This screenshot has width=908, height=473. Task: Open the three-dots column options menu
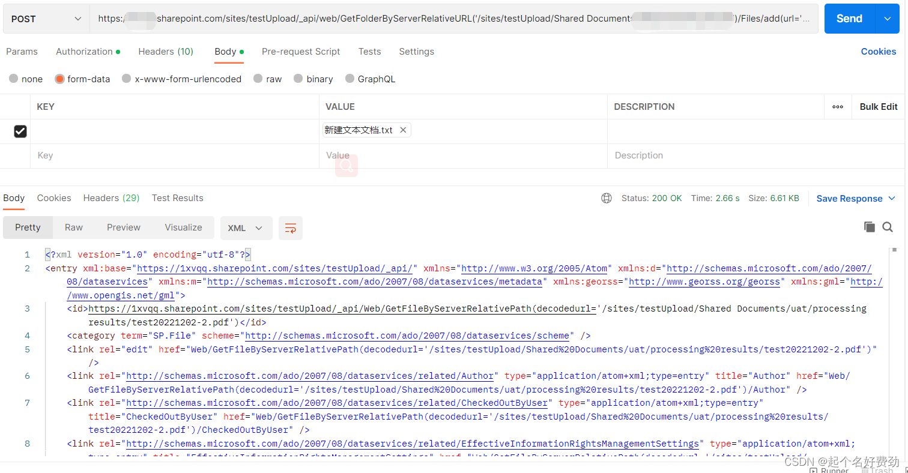[x=838, y=107]
